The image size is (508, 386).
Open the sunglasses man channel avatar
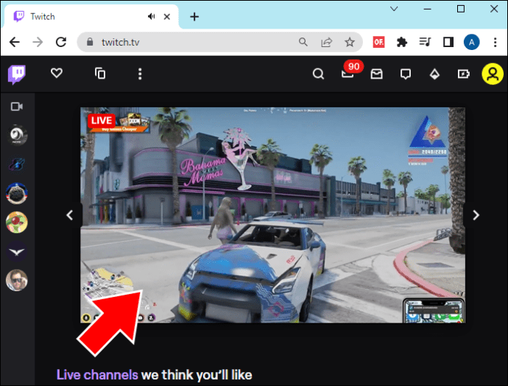[17, 280]
